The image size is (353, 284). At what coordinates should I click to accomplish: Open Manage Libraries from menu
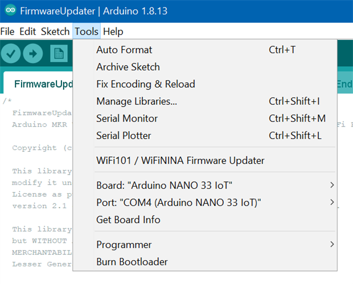[137, 102]
